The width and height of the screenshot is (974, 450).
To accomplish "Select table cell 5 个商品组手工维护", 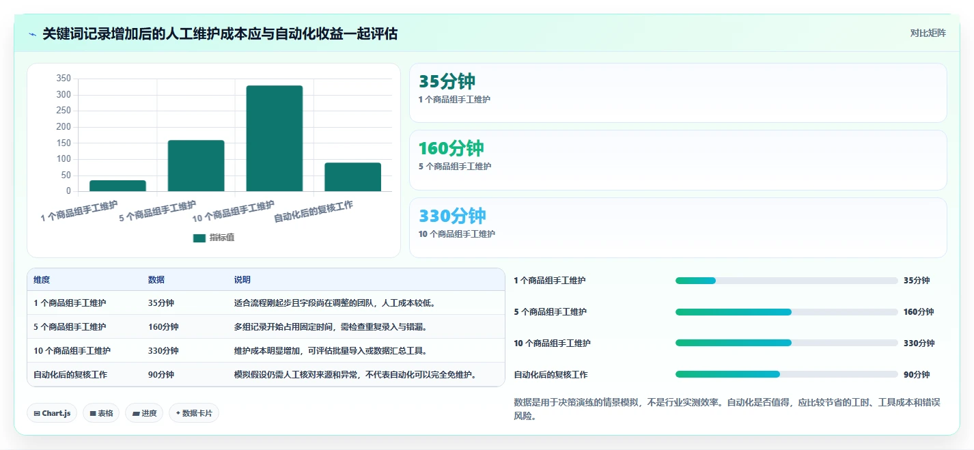I will click(x=70, y=326).
